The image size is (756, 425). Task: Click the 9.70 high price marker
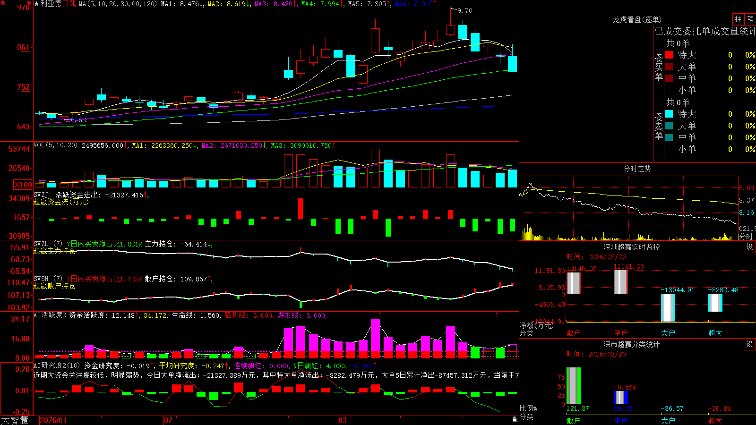pyautogui.click(x=465, y=10)
